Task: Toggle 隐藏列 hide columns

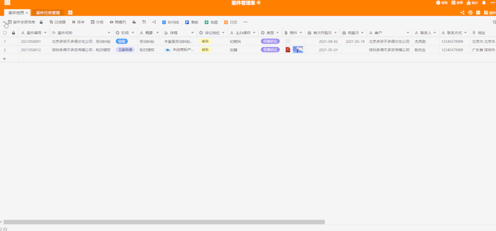Action: 118,22
